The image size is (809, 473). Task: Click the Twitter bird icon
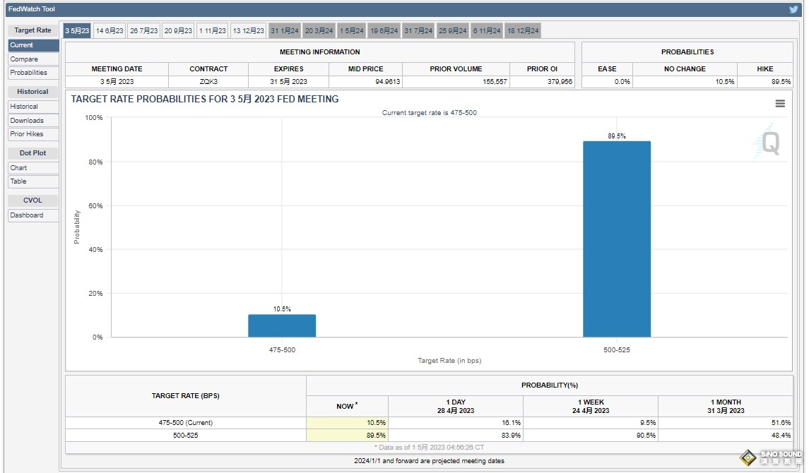click(793, 9)
